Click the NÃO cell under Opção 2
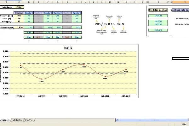 [38, 37]
